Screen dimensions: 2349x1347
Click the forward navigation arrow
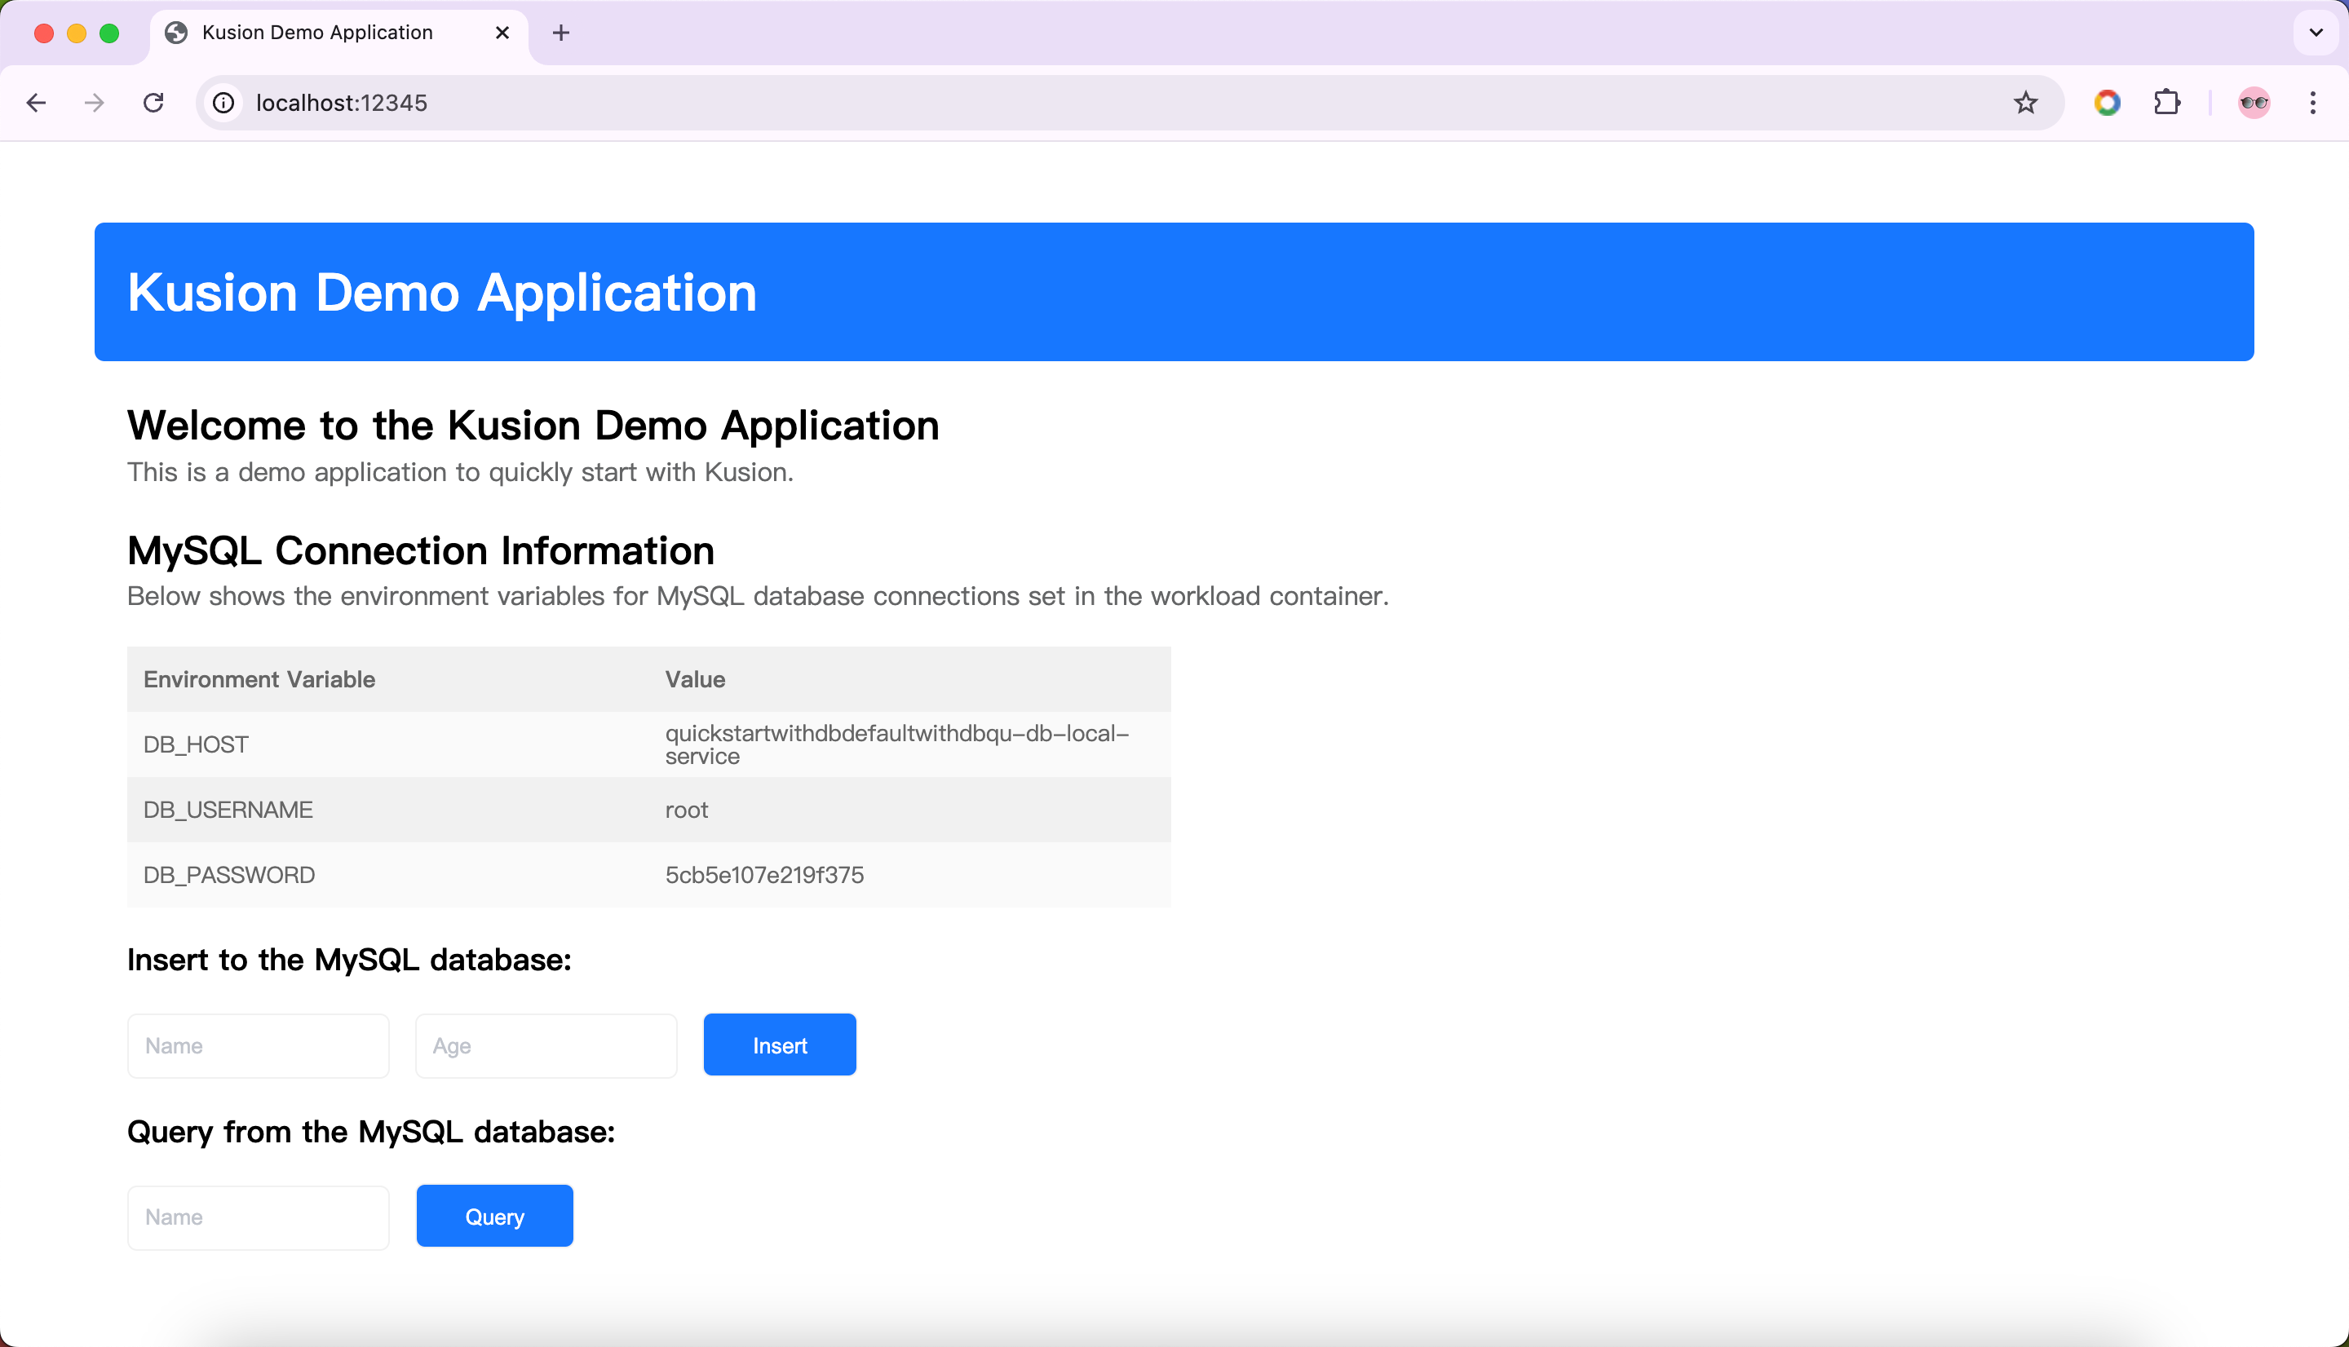tap(94, 103)
